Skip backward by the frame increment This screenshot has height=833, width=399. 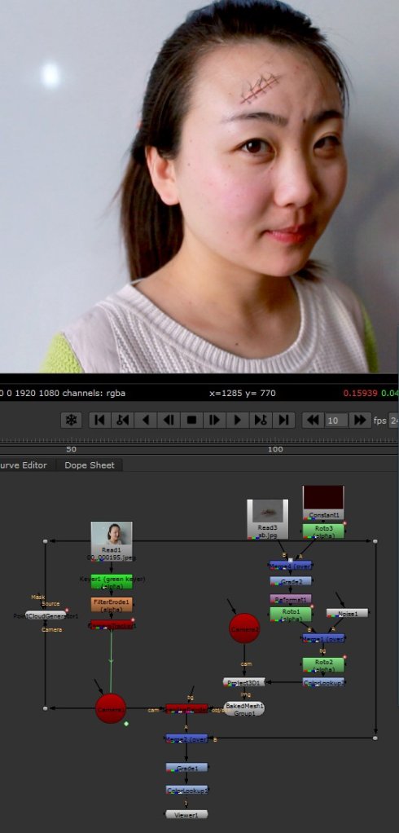pos(313,420)
